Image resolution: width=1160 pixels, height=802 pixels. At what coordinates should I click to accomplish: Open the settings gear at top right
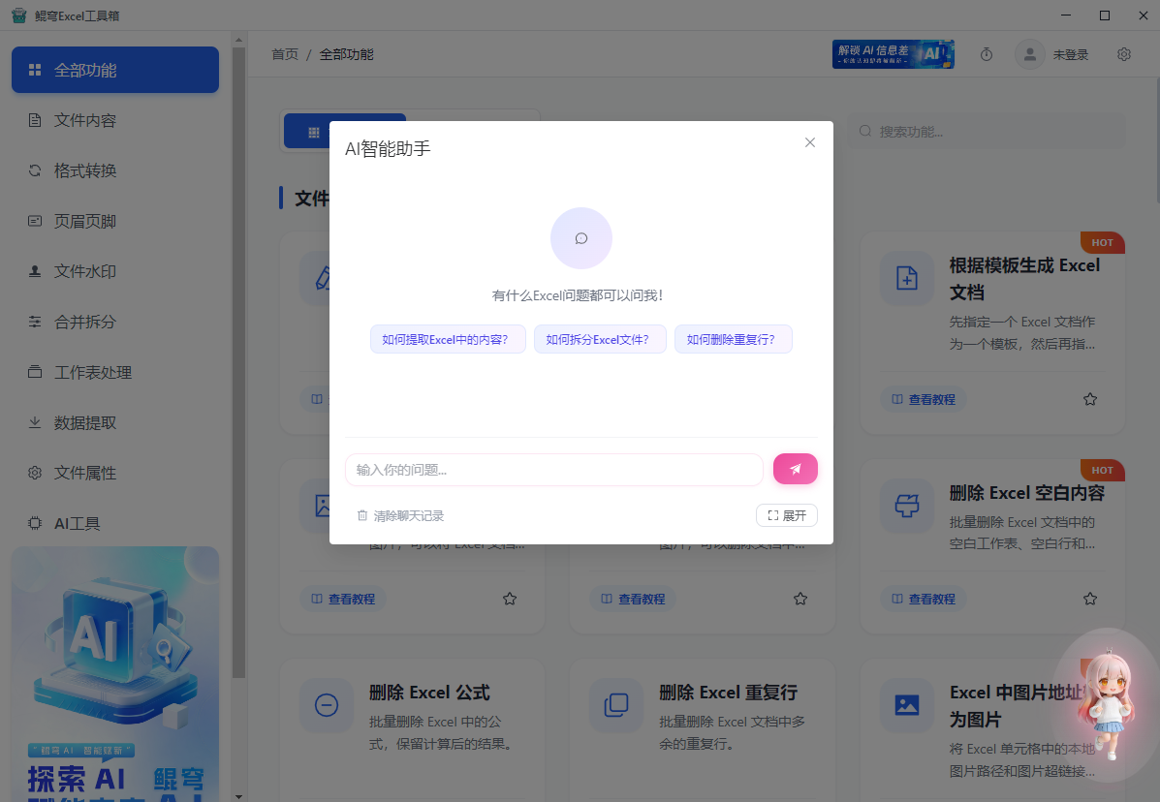[1123, 54]
